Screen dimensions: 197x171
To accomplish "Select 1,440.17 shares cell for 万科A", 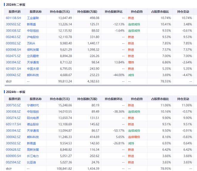I will tap(93, 43).
